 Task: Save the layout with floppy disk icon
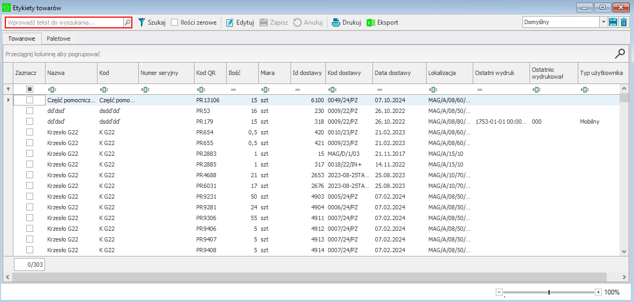[613, 22]
